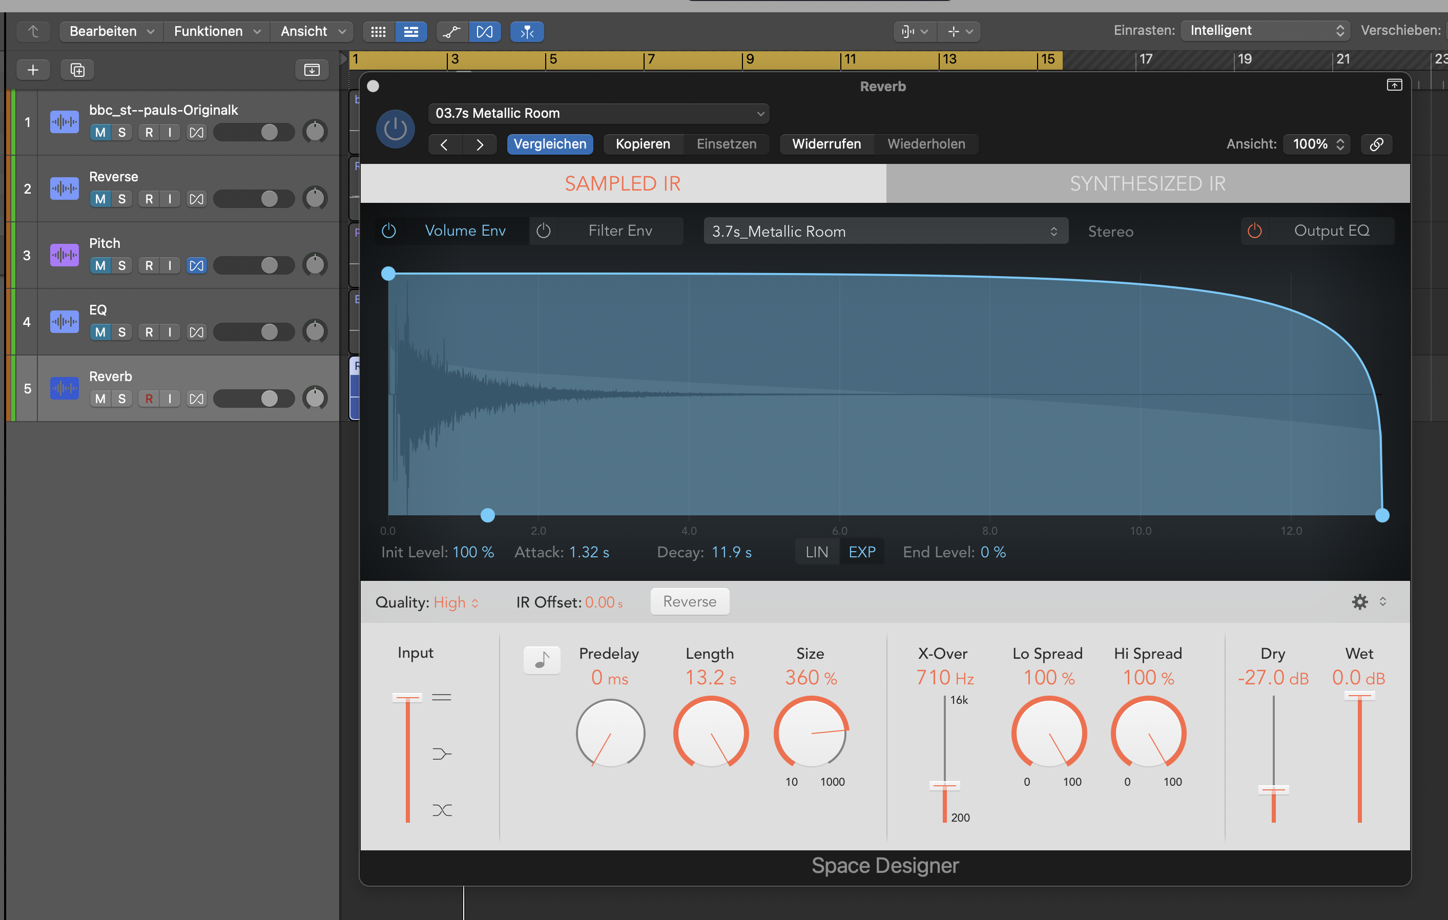This screenshot has width=1448, height=920.
Task: Switch to grid view icon in toolbar
Action: [x=378, y=32]
